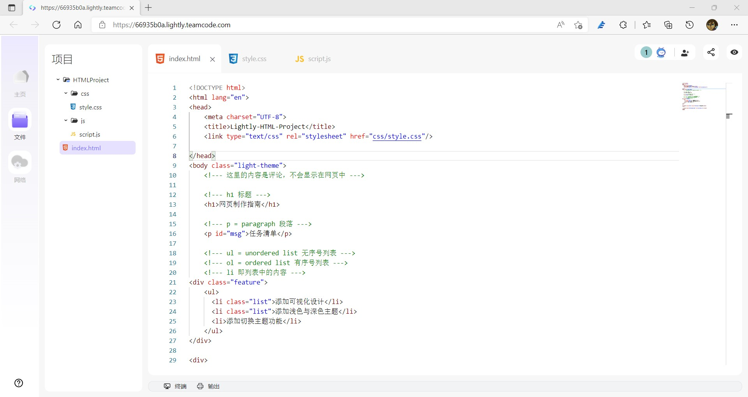Close the index.html editor tab
The height and width of the screenshot is (397, 748).
click(212, 59)
